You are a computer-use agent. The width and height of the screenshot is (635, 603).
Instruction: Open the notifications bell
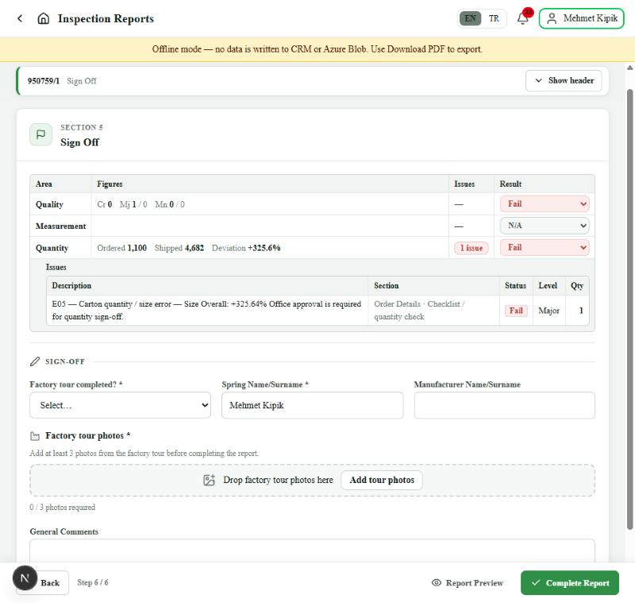point(522,18)
